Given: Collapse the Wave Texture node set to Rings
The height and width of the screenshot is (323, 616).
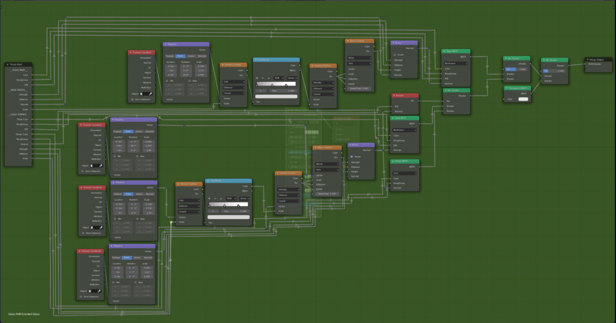Looking at the screenshot, I should pos(348,41).
